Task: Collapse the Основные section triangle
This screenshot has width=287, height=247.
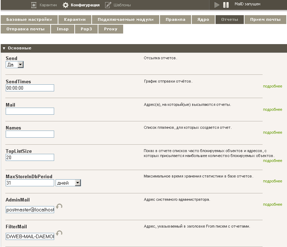Action: coord(4,48)
